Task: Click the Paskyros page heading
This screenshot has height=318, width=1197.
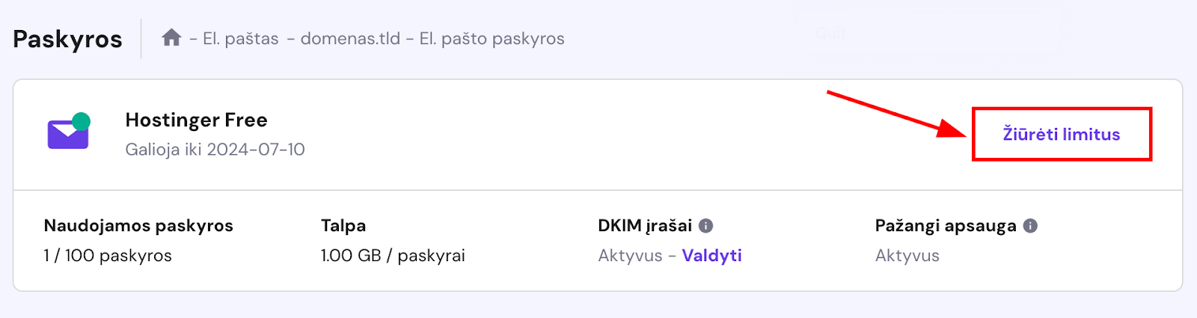Action: [67, 39]
